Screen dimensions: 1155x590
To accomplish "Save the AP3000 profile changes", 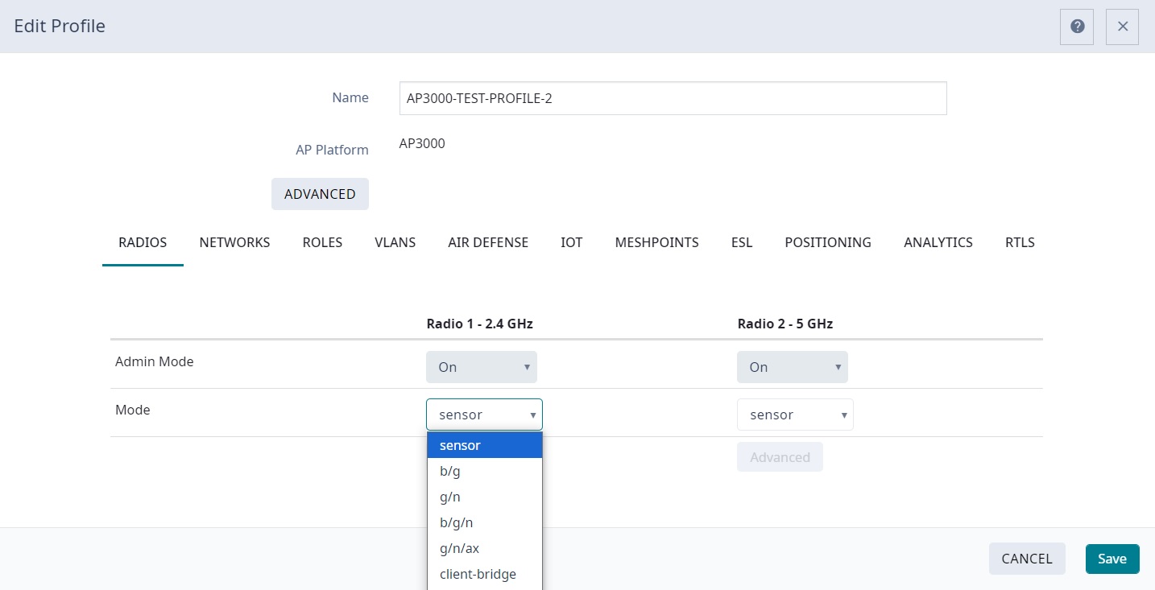I will 1112,559.
